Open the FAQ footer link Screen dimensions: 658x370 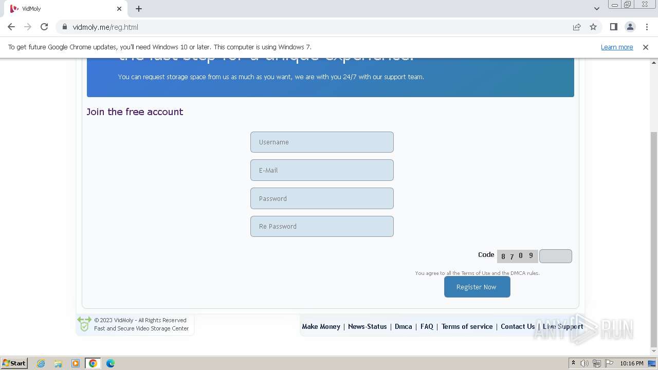click(x=427, y=326)
